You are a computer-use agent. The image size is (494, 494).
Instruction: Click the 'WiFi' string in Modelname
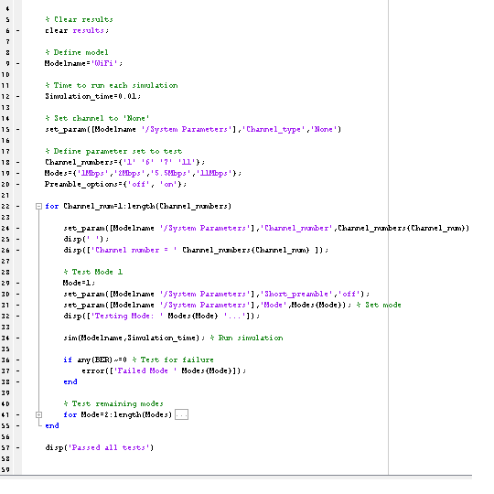coord(104,63)
